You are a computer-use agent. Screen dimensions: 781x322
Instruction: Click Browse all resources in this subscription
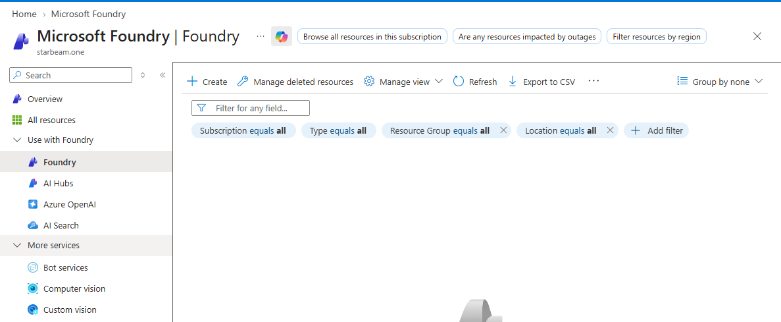click(372, 36)
